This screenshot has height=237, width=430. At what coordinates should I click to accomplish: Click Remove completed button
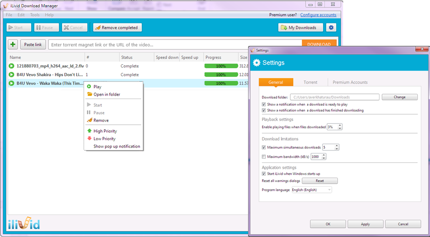pyautogui.click(x=117, y=28)
